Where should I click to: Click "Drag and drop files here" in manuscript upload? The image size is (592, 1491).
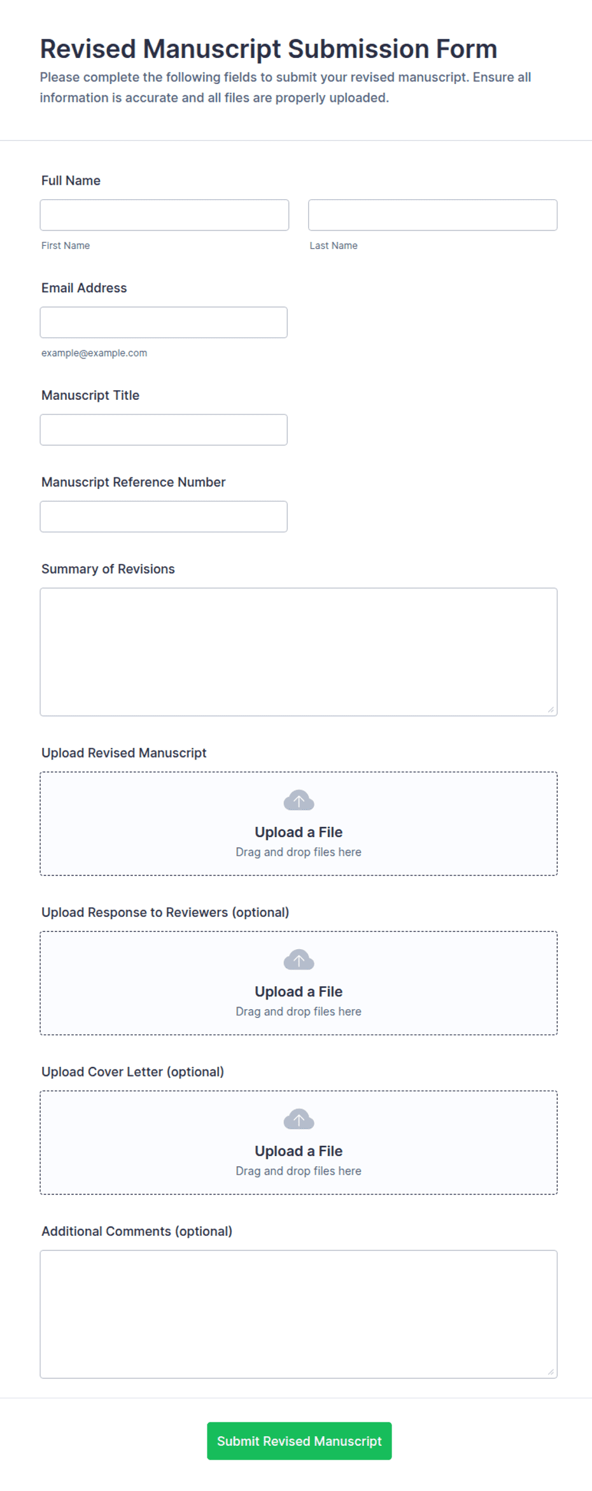[299, 852]
